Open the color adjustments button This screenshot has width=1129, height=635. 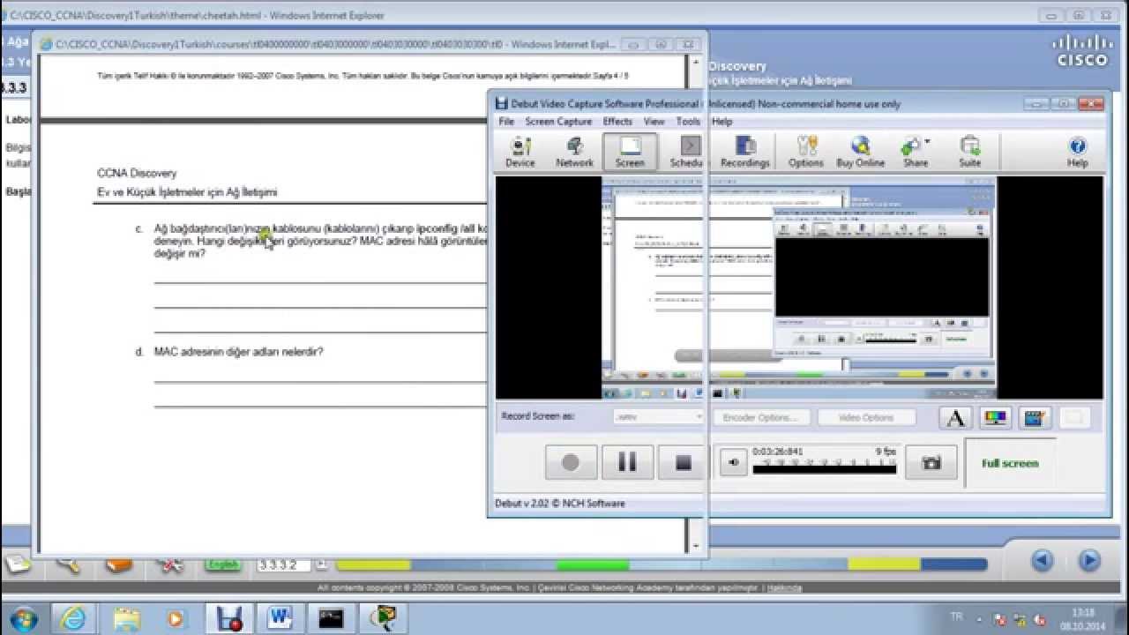[x=996, y=418]
